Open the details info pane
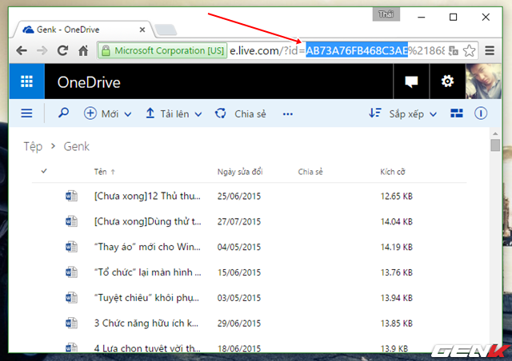 coord(481,113)
